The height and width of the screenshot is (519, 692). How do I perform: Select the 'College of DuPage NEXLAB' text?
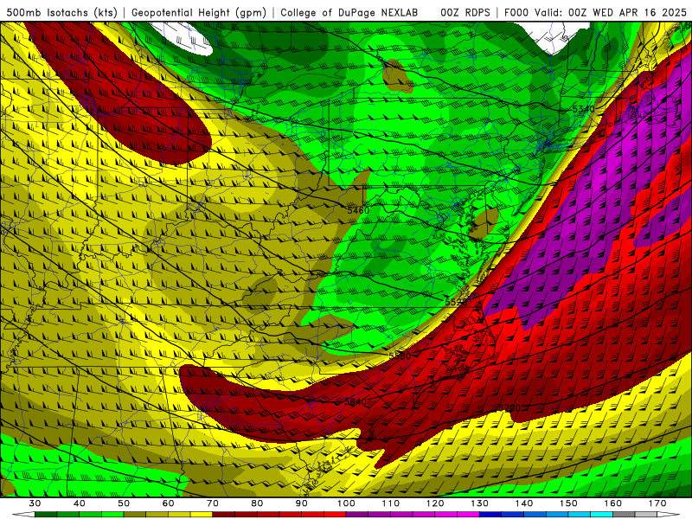point(349,12)
